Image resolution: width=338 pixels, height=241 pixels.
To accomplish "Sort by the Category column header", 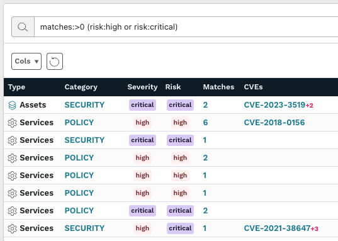I will tap(81, 87).
